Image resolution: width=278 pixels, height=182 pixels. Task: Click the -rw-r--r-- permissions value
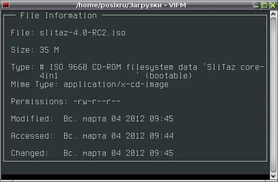pos(97,102)
